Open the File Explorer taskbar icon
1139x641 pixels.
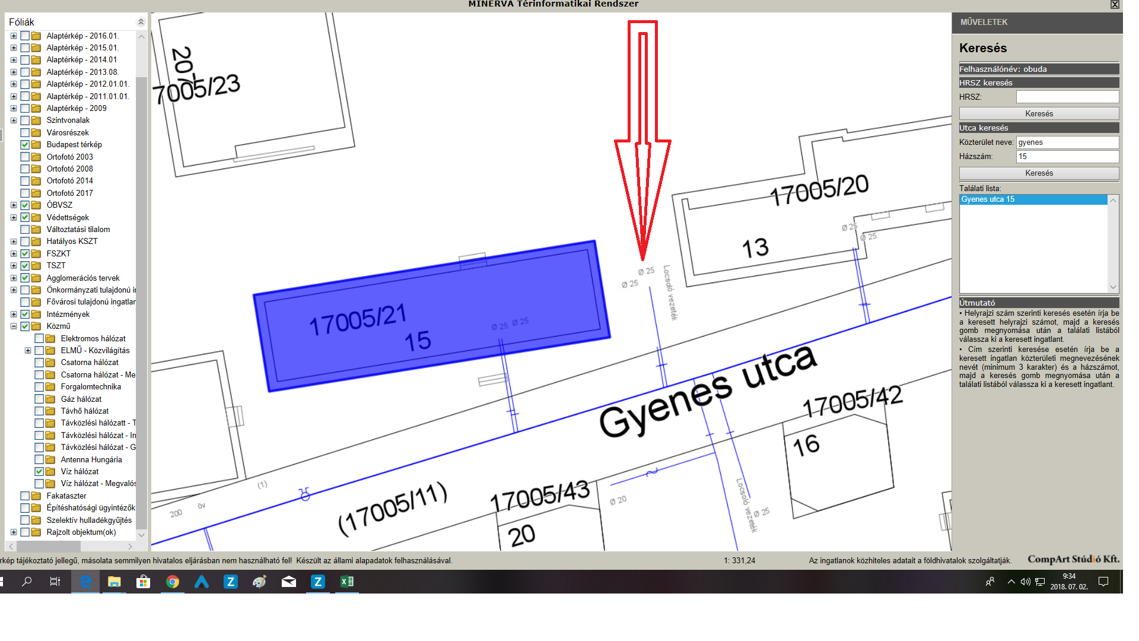coord(114,582)
